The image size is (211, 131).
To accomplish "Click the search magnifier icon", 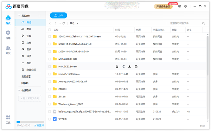I will coord(204,23).
